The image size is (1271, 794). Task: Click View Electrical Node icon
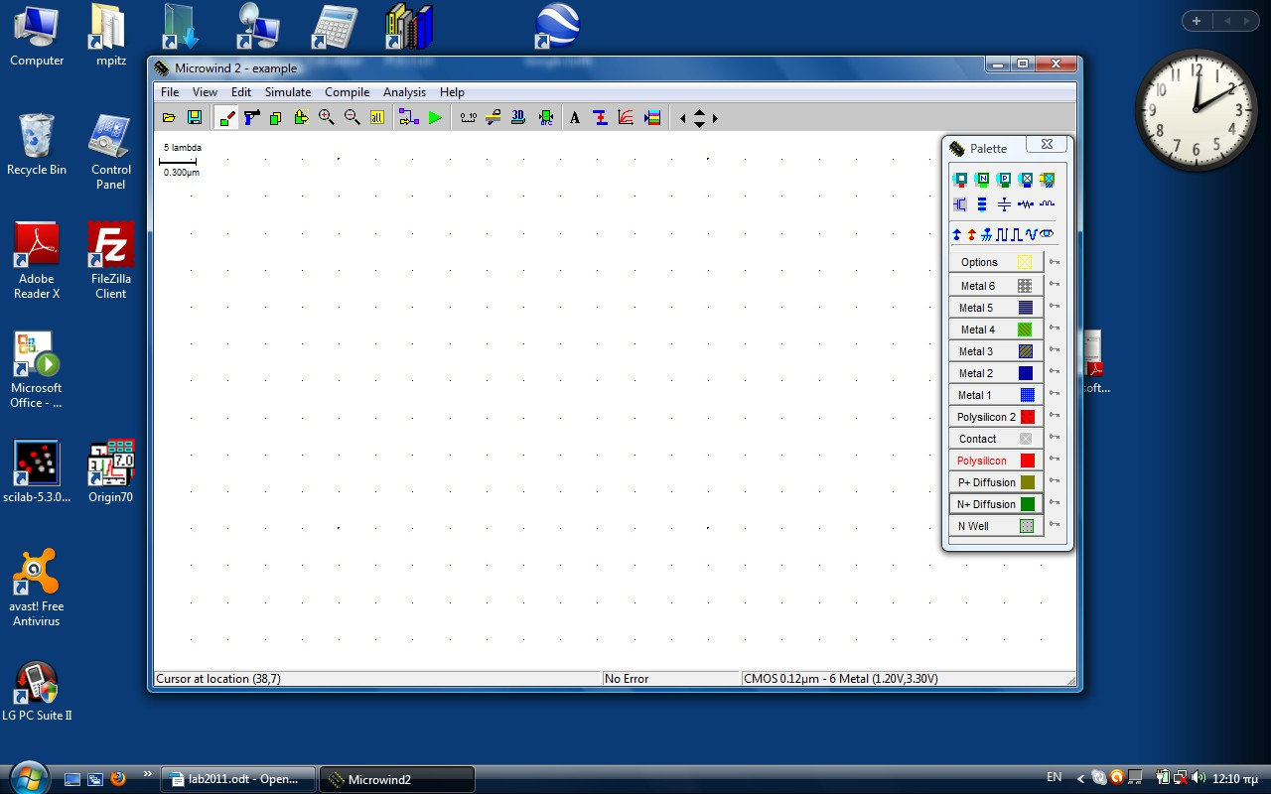(408, 118)
